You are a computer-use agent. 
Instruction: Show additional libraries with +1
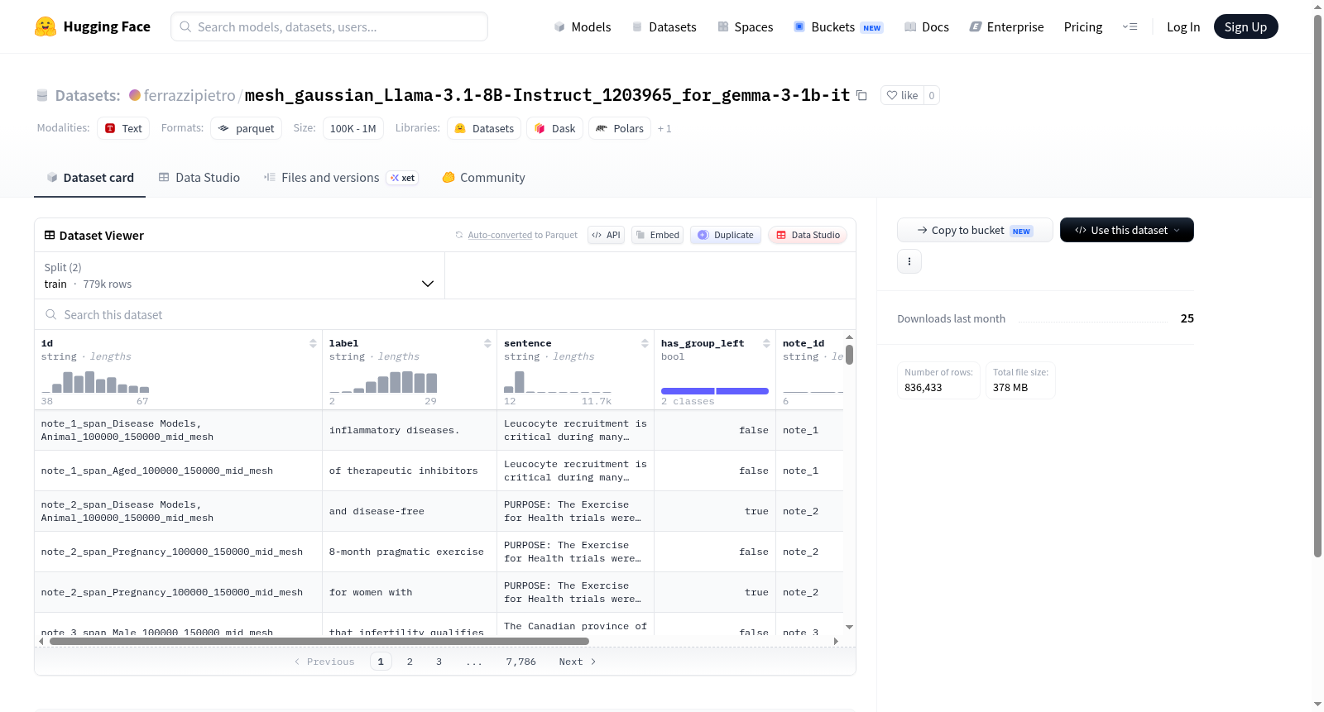tap(664, 128)
